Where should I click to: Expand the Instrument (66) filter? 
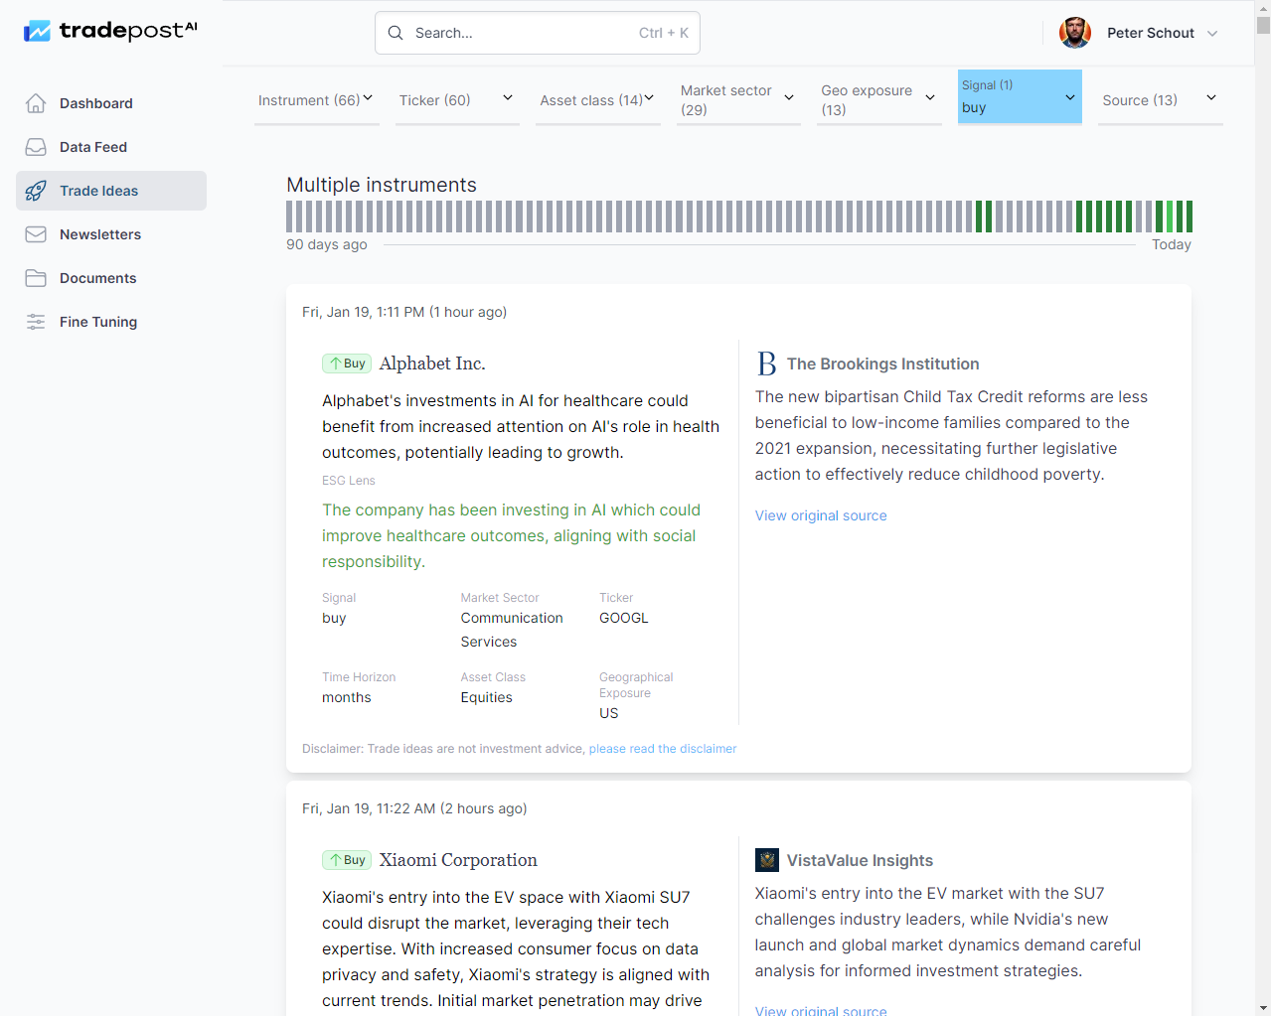317,99
